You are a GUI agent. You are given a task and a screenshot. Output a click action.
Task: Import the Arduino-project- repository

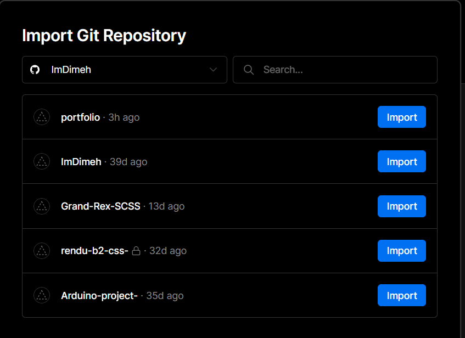coord(401,295)
